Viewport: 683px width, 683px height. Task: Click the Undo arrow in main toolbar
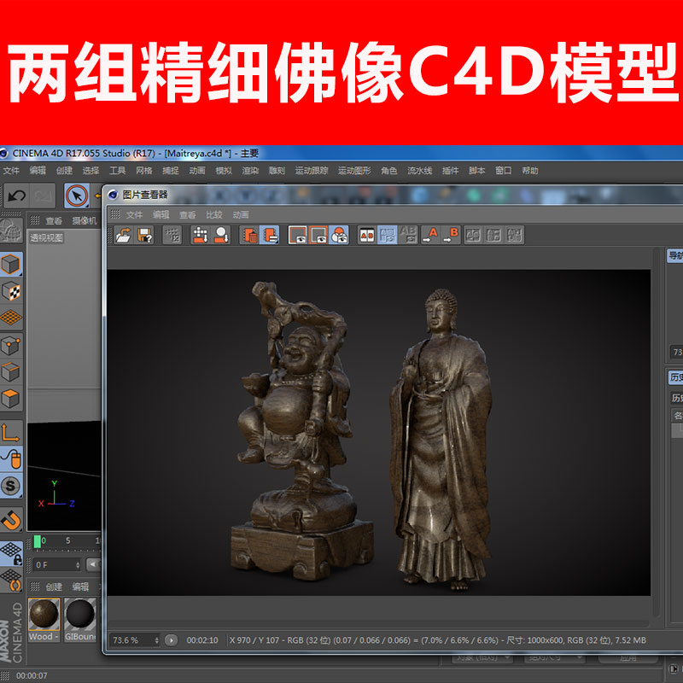point(16,196)
